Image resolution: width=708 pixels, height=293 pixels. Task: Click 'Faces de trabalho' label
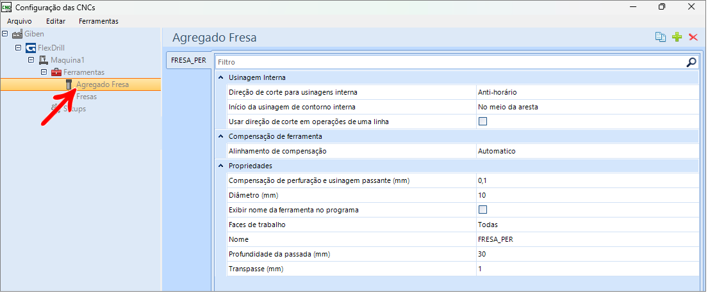pos(258,225)
